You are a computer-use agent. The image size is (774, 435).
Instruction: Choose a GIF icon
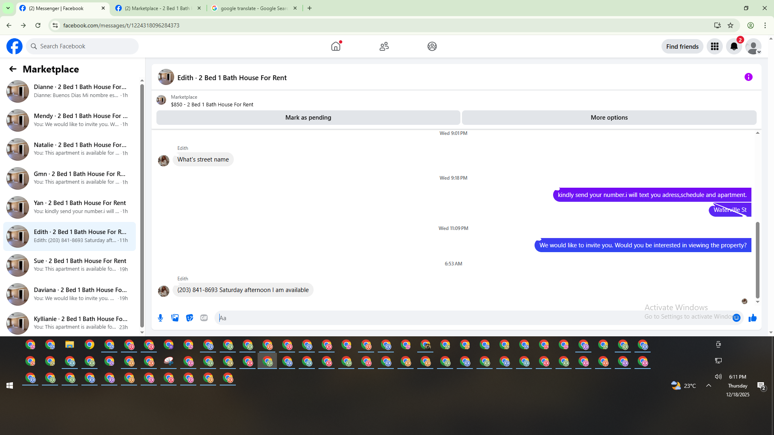pyautogui.click(x=204, y=318)
